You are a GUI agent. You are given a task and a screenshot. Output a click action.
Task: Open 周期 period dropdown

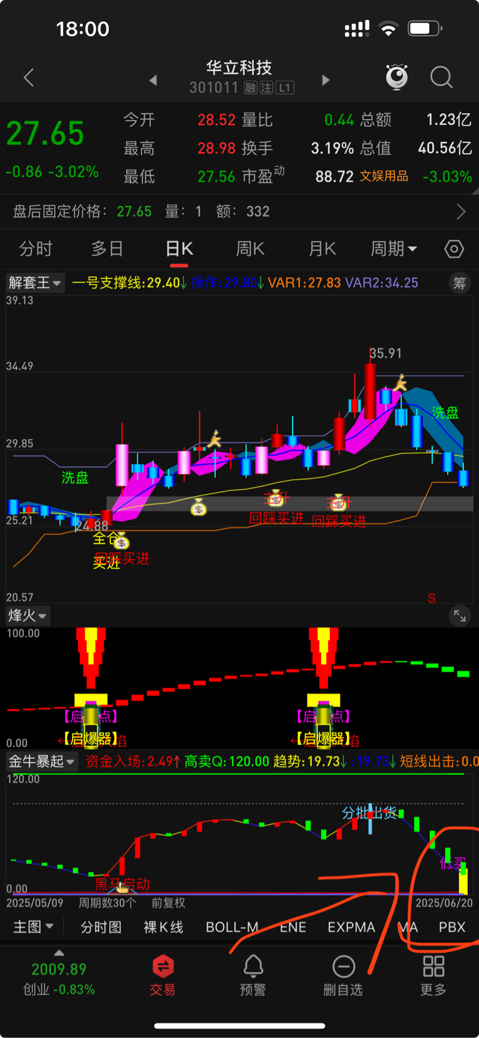[394, 249]
